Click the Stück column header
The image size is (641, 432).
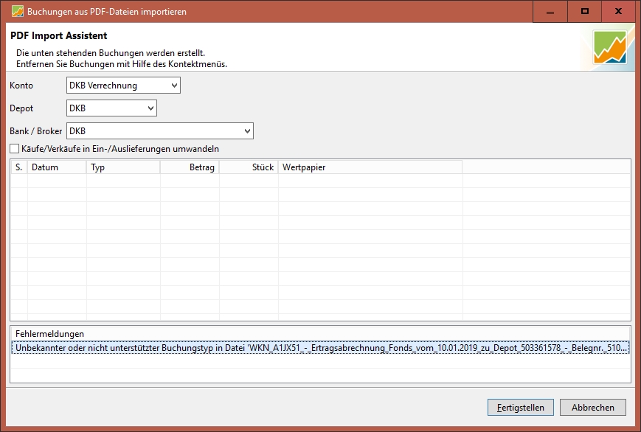(x=249, y=167)
